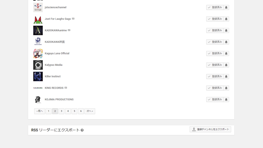Click notification bell for KING RECORDS
The height and width of the screenshot is (148, 263).
(x=226, y=88)
